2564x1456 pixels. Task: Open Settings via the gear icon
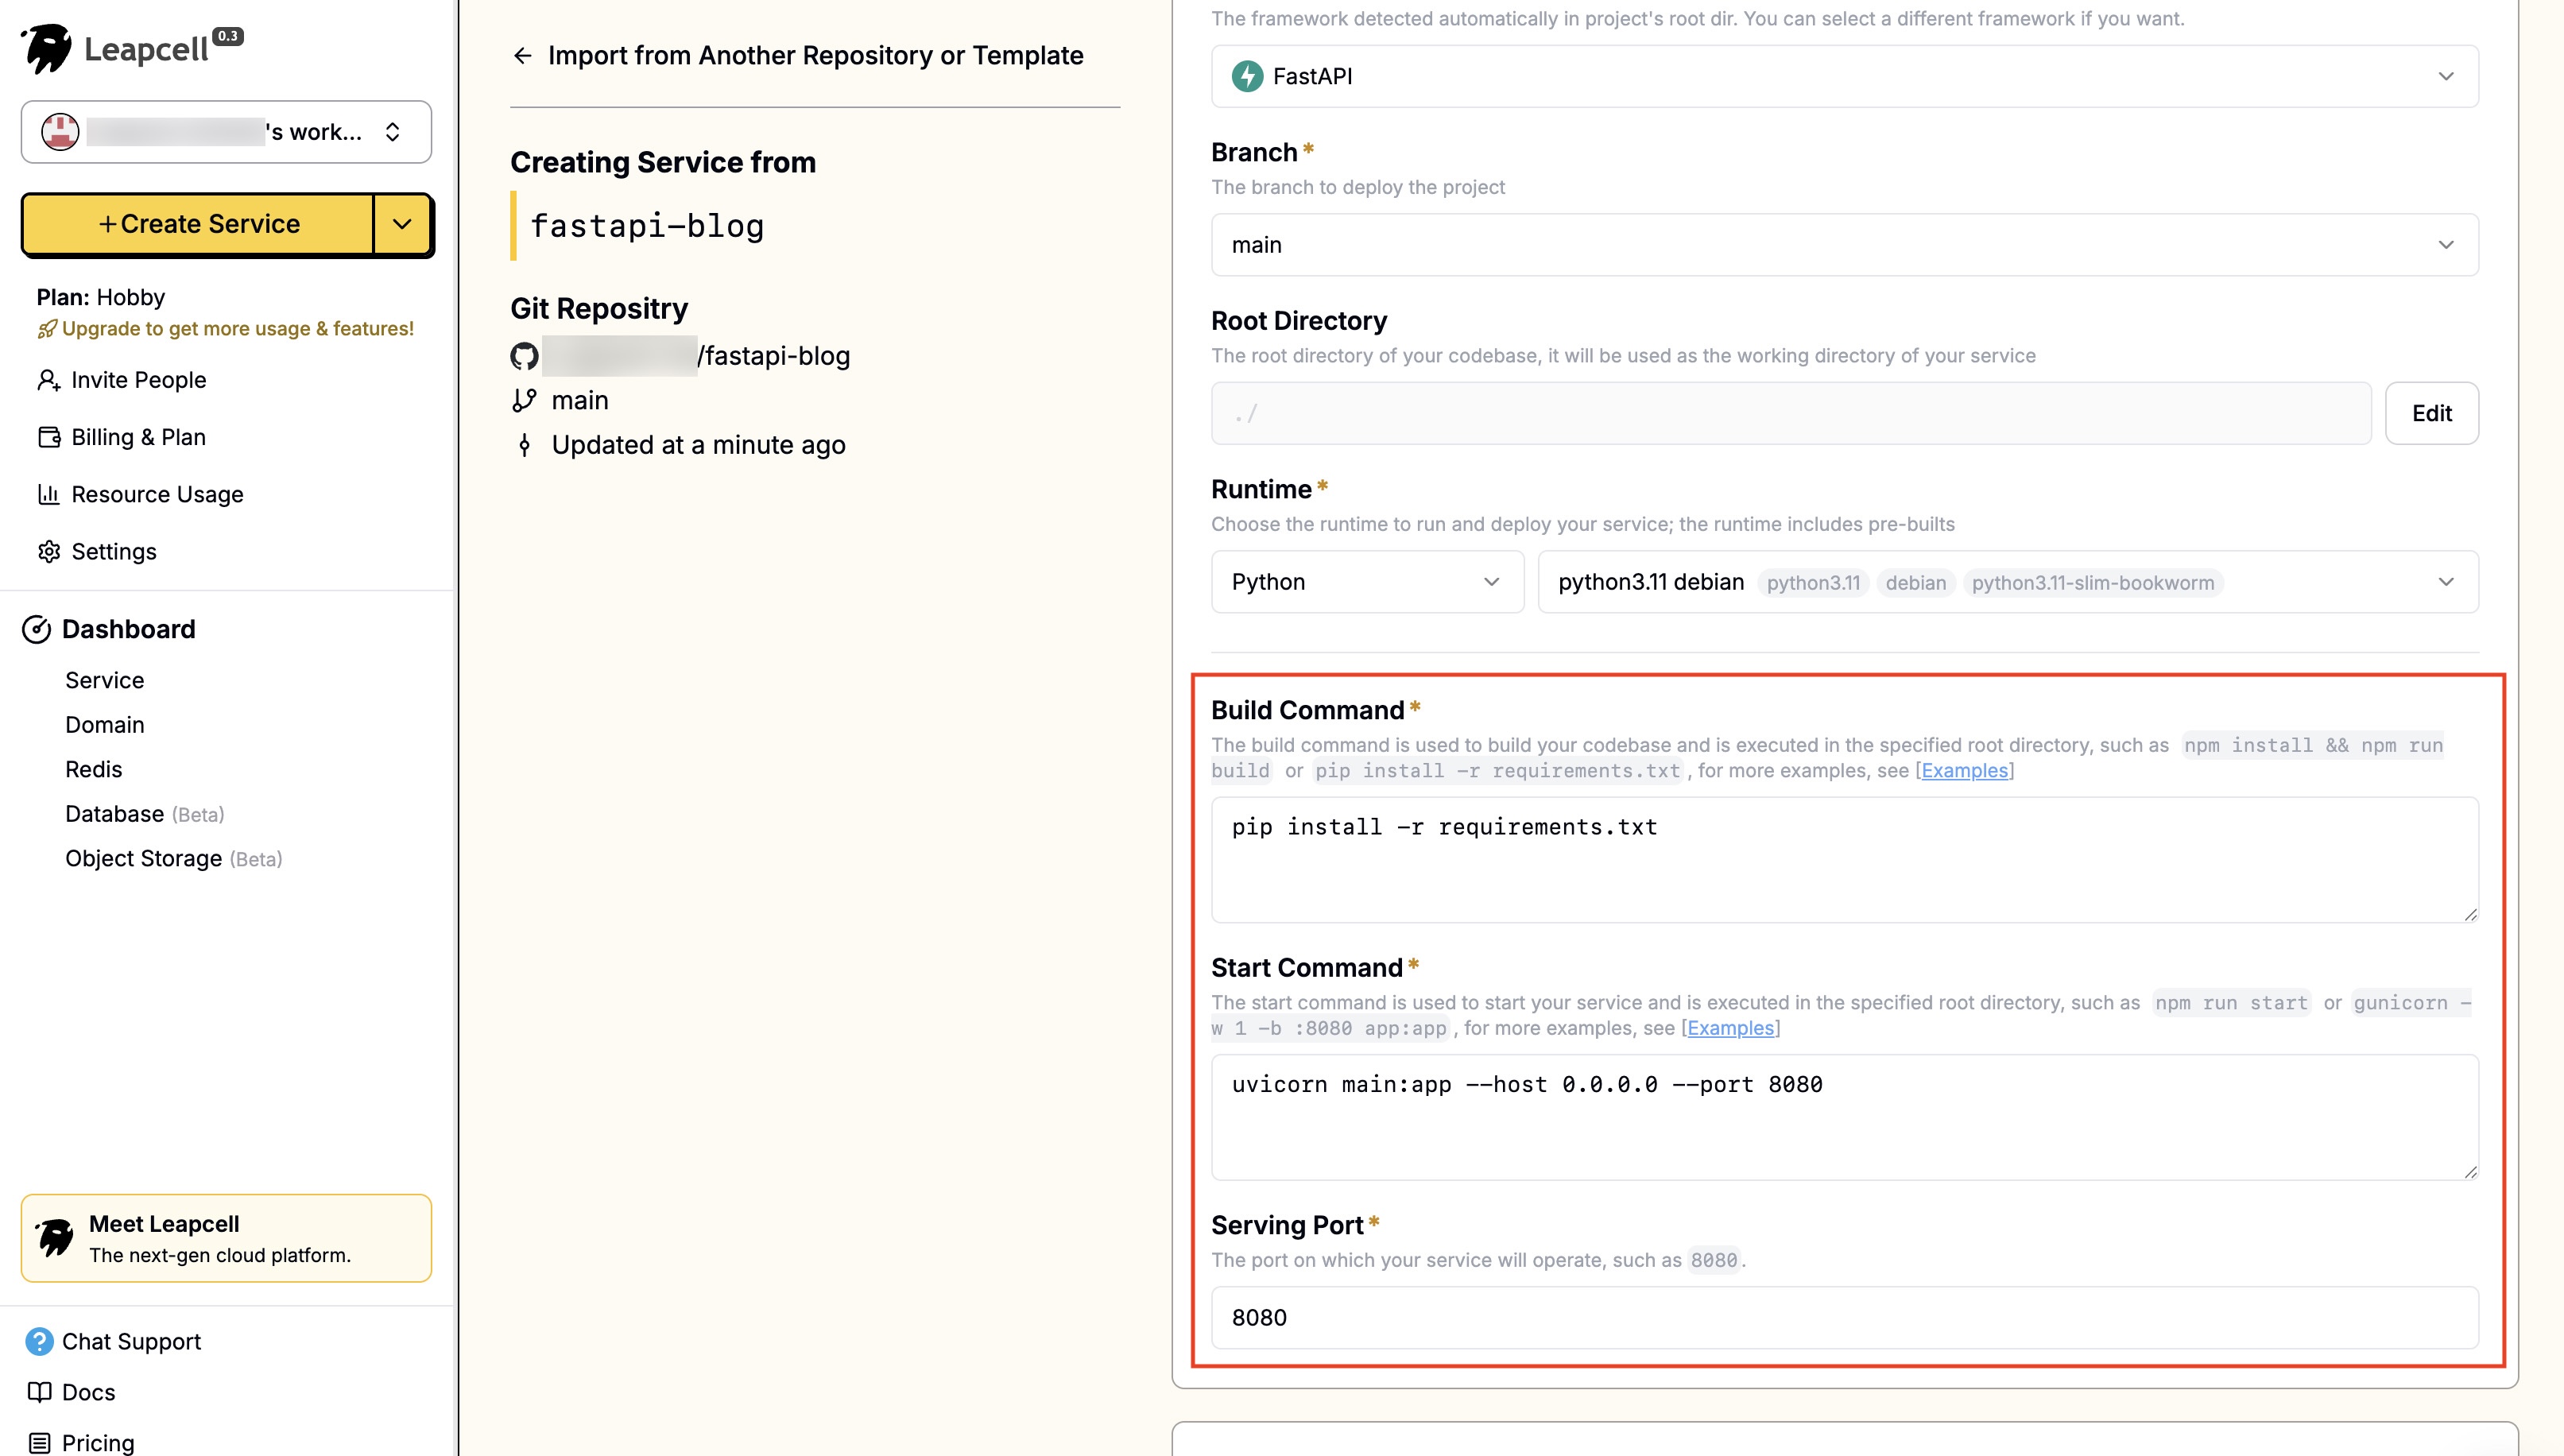click(48, 551)
